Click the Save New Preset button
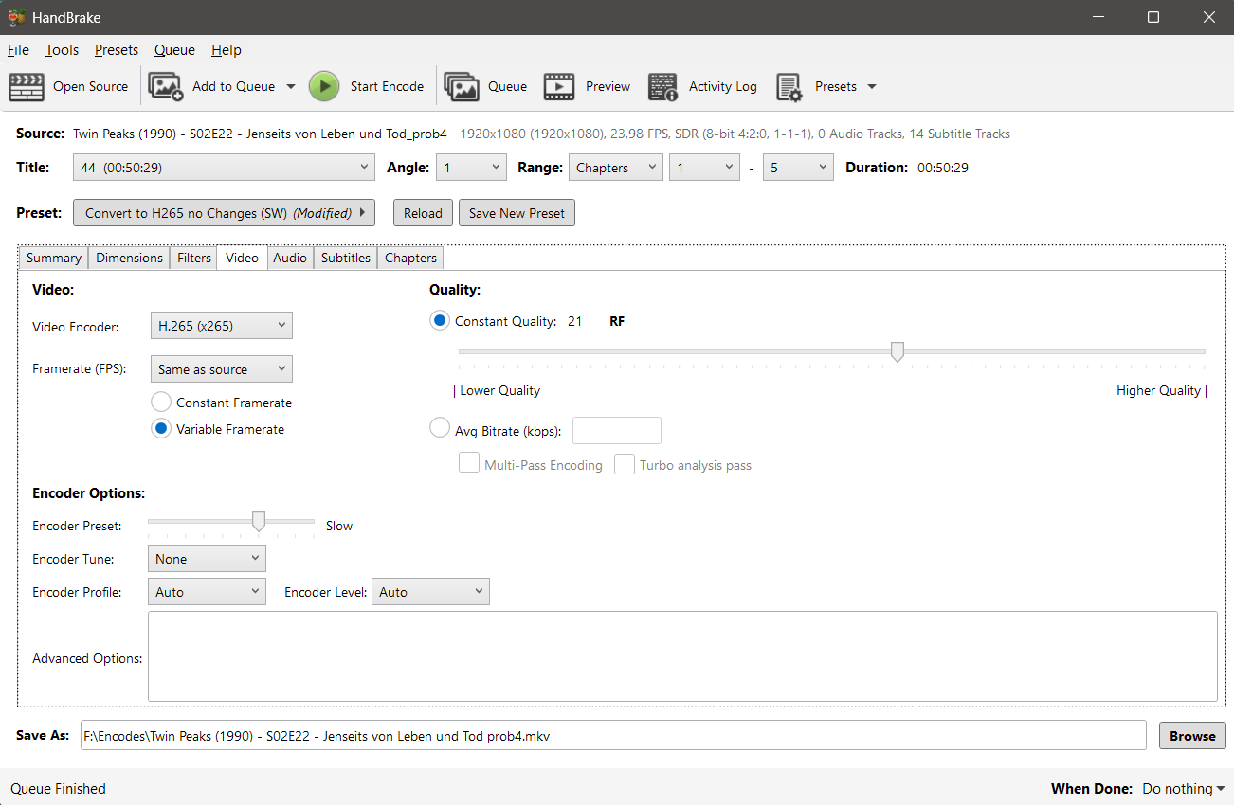The width and height of the screenshot is (1234, 805). tap(517, 213)
